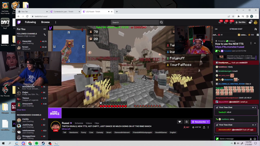Open Steam from the taskbar
The height and width of the screenshot is (146, 260).
(x=43, y=143)
